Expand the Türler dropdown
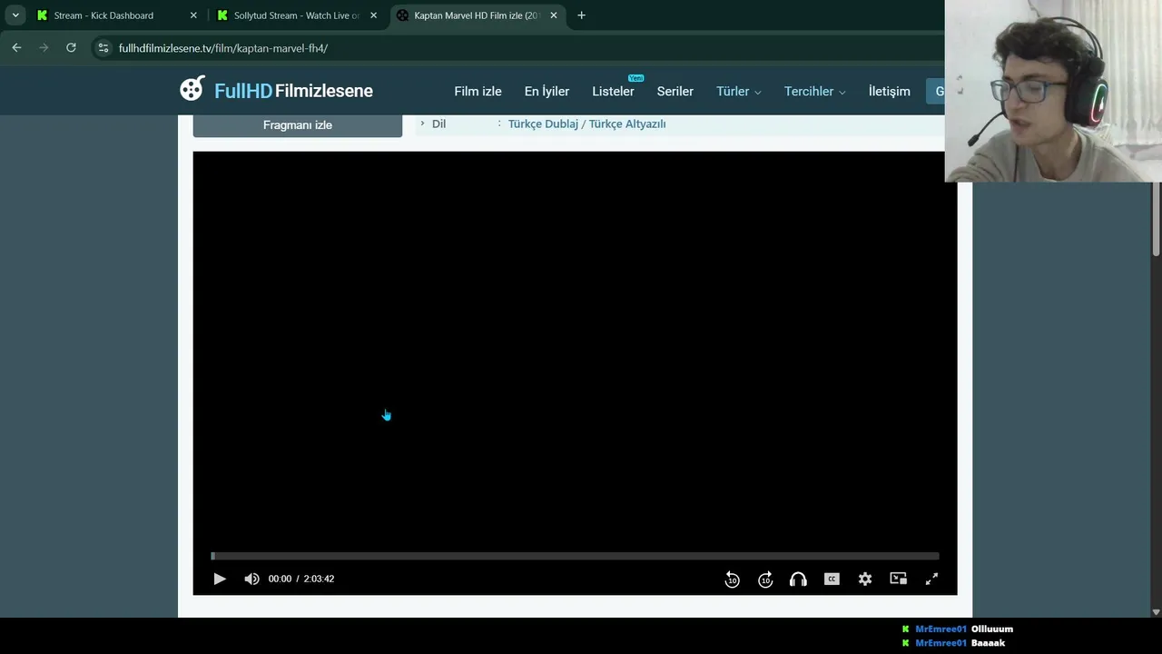Image resolution: width=1162 pixels, height=654 pixels. click(738, 91)
